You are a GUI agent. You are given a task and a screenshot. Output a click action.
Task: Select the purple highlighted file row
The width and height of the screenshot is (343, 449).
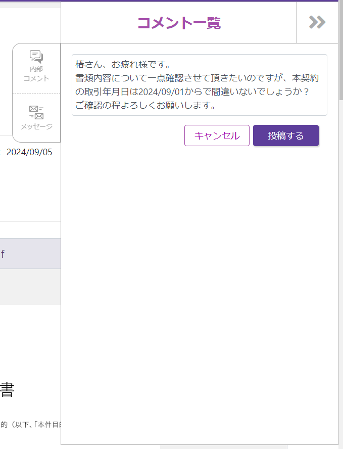tap(30, 254)
